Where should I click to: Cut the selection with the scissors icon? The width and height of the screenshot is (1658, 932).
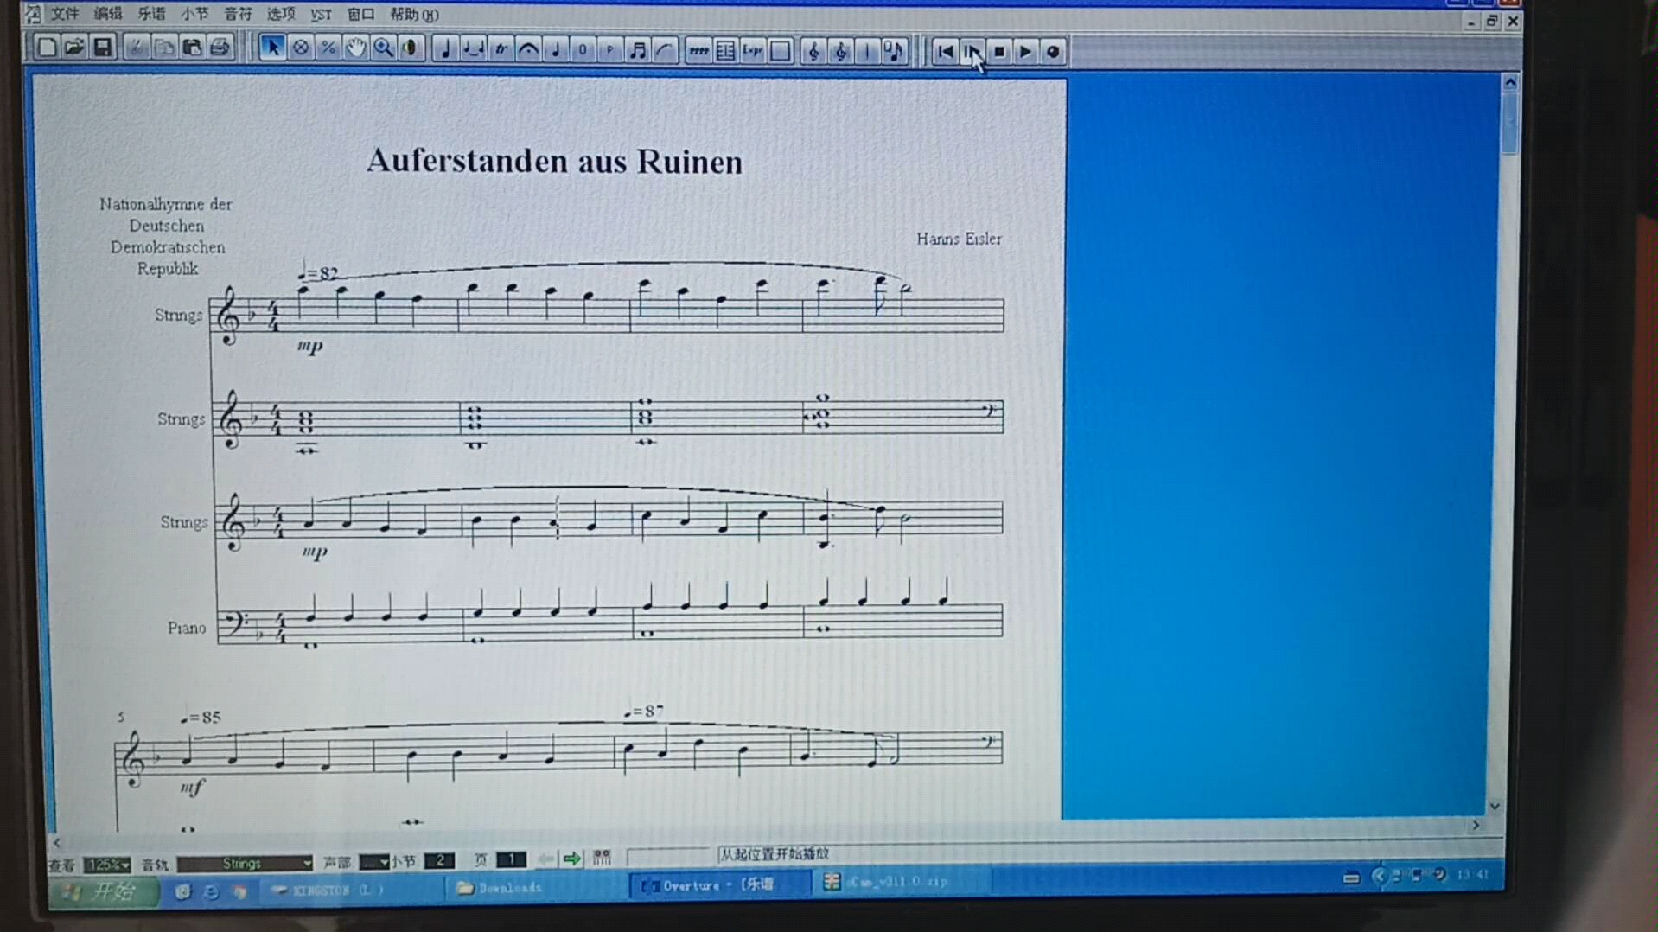[x=136, y=48]
